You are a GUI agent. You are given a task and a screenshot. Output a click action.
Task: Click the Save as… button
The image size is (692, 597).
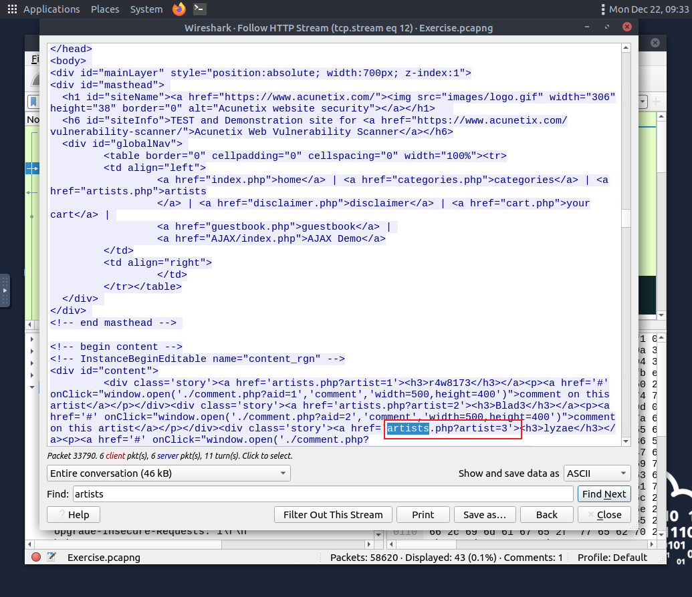point(485,515)
